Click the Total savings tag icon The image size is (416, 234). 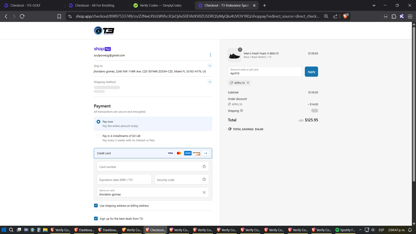pyautogui.click(x=230, y=129)
